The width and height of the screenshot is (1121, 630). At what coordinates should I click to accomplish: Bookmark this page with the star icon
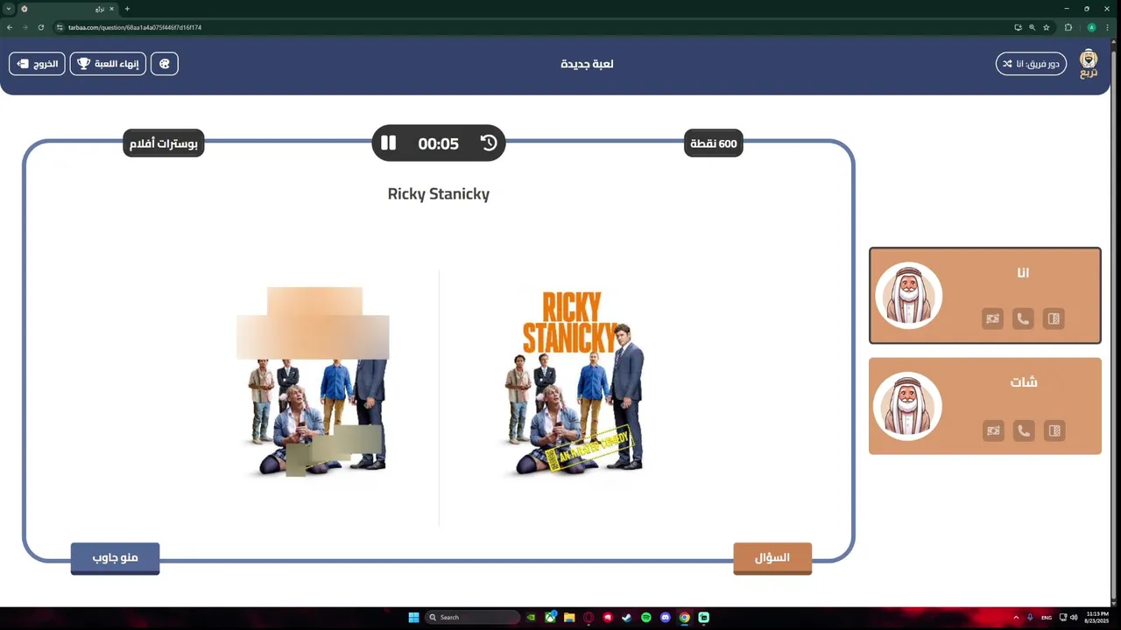tap(1047, 27)
